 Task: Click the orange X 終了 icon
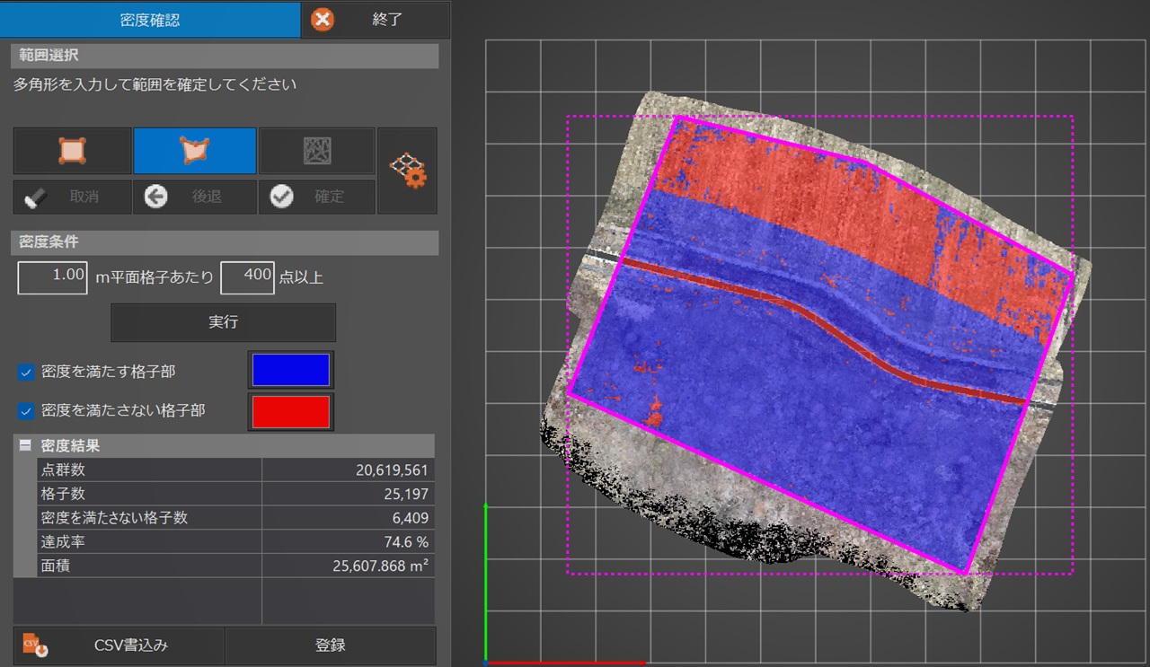tap(323, 20)
